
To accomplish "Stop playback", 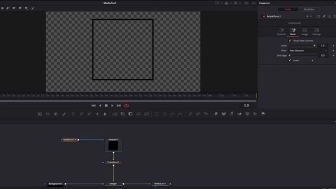I will coord(106,106).
